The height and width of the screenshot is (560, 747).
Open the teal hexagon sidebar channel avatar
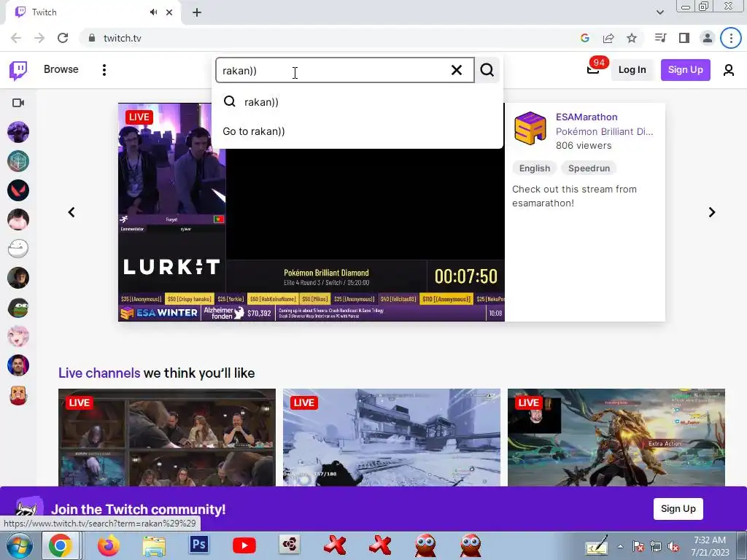[x=18, y=161]
